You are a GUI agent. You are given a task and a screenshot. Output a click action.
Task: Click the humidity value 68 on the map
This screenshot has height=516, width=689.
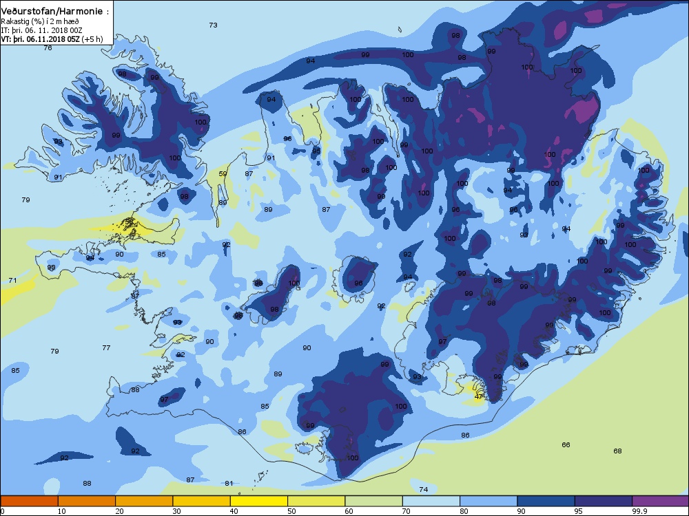tap(618, 451)
